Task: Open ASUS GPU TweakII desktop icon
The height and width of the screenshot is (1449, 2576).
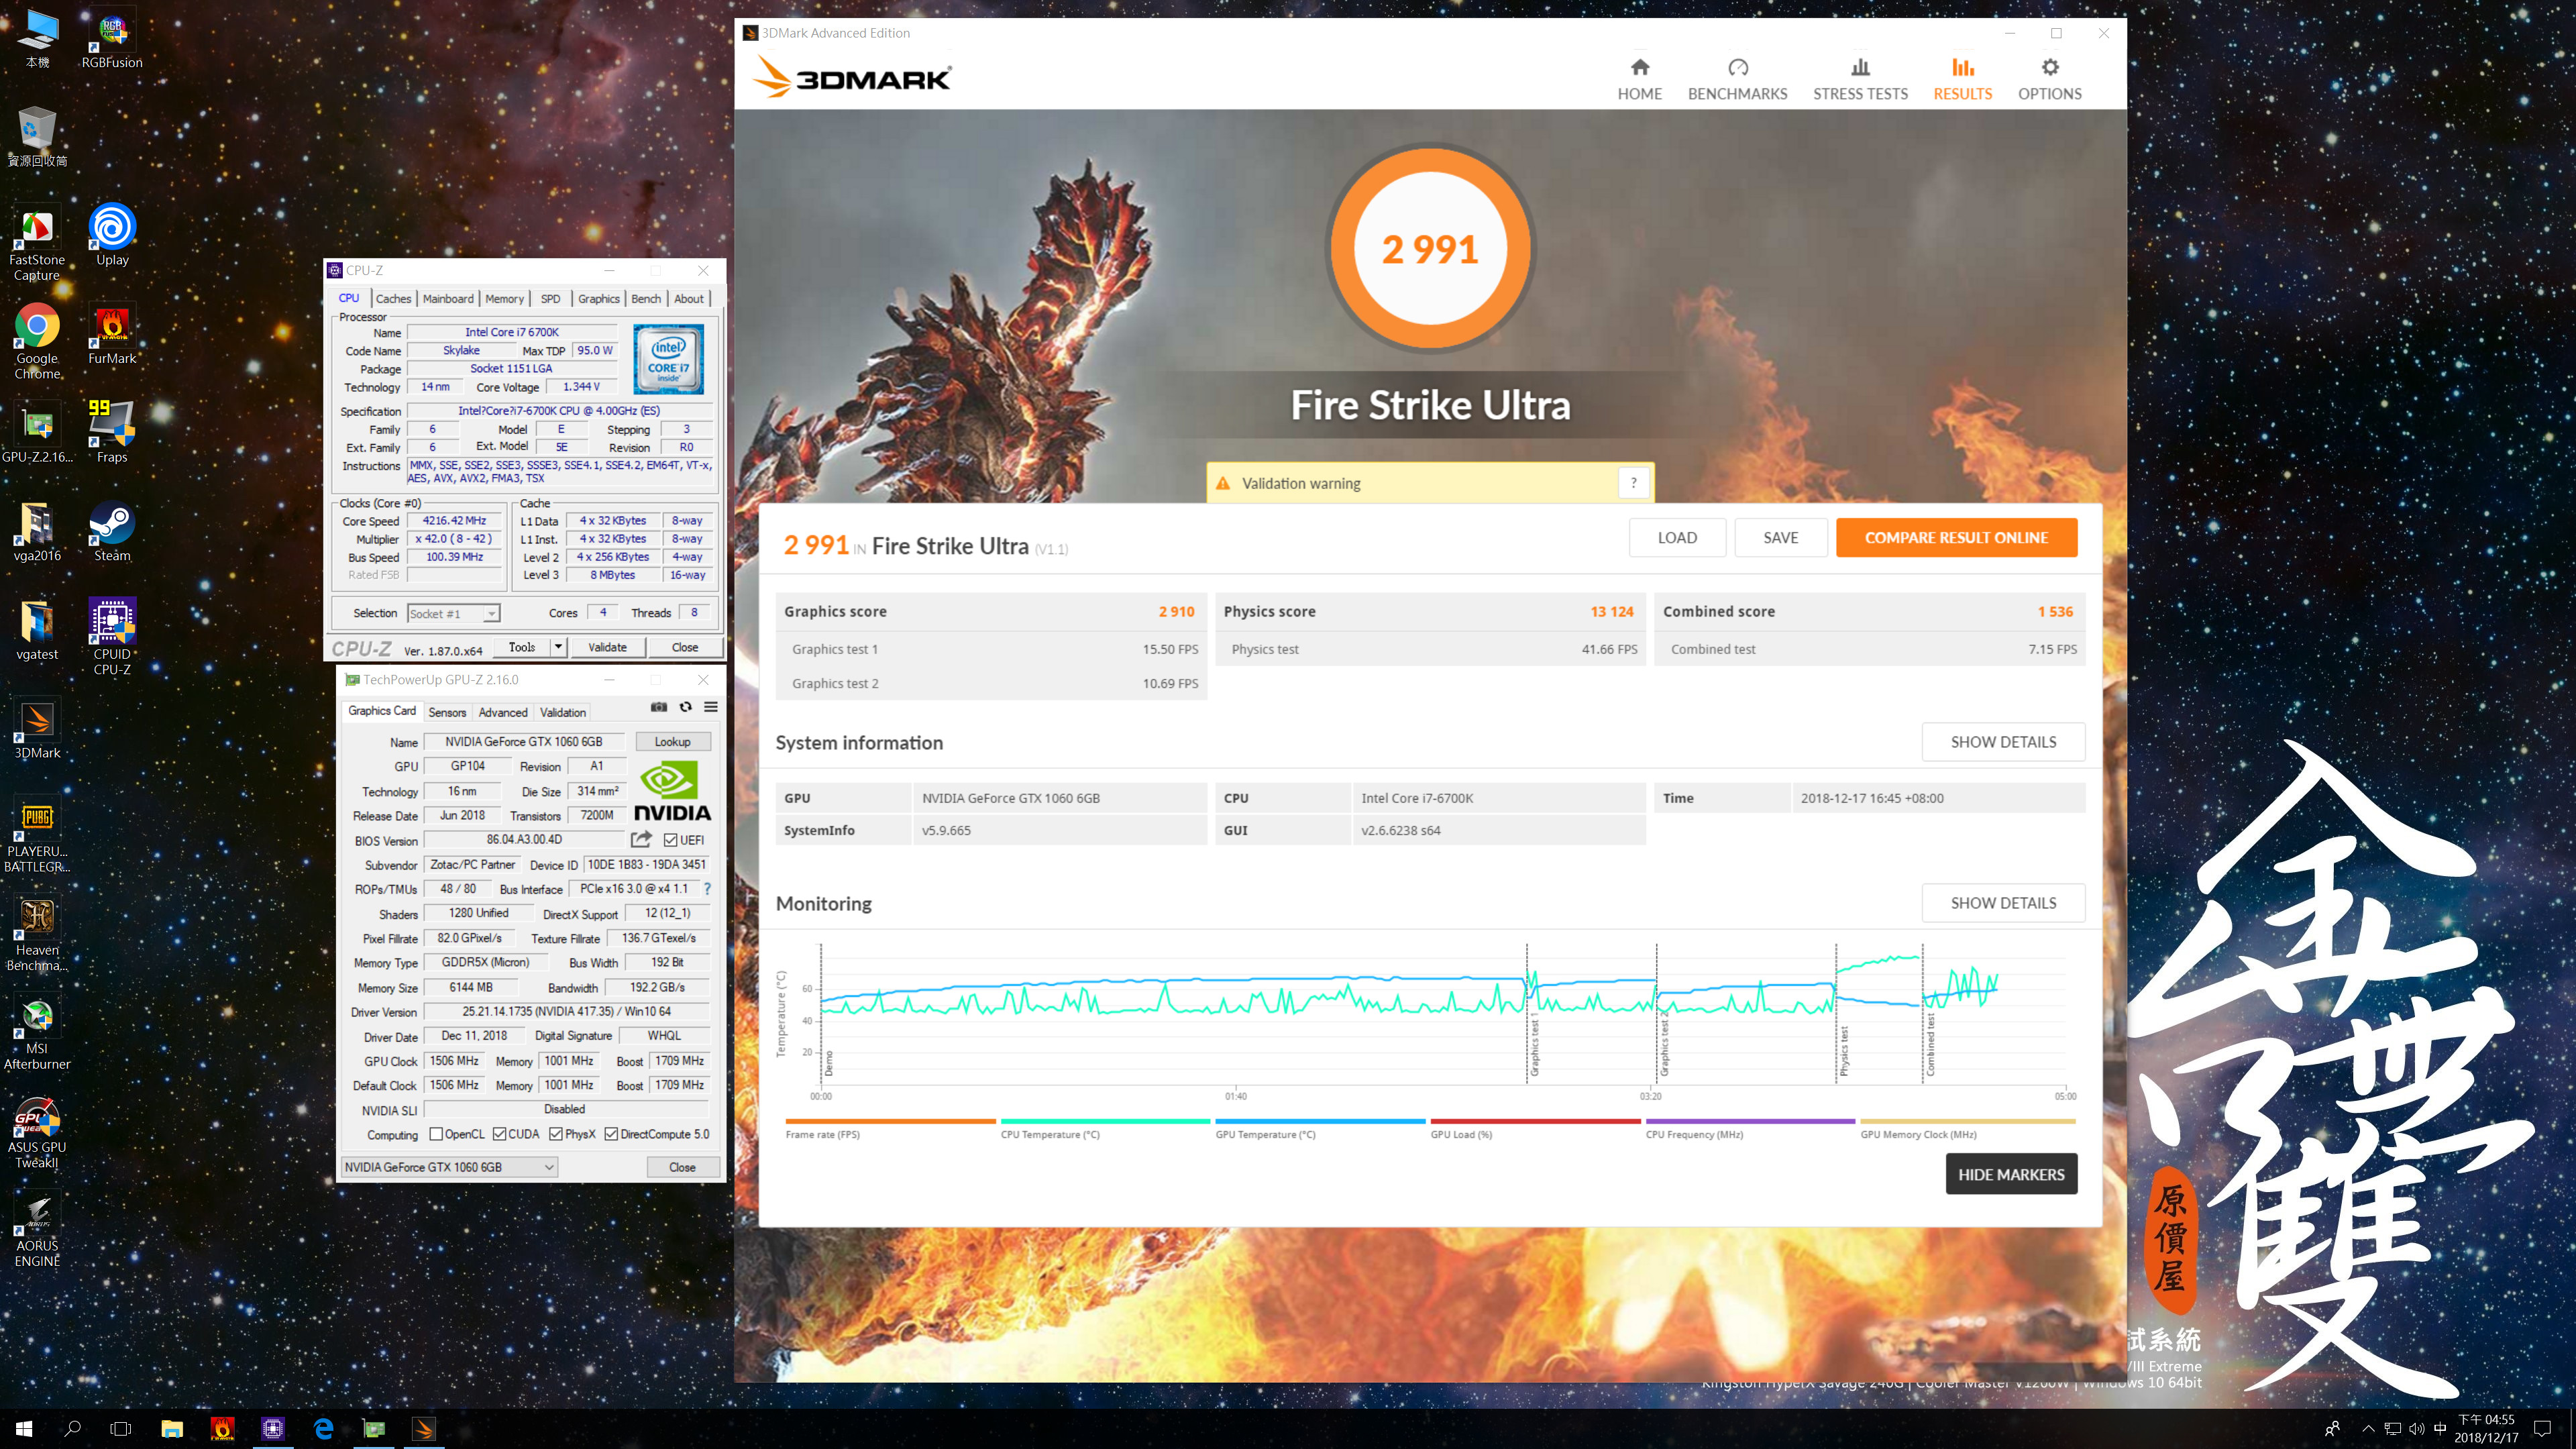Action: (37, 1133)
